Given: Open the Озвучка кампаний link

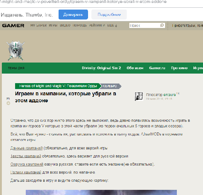Looking at the screenshot, I should click(27, 164).
